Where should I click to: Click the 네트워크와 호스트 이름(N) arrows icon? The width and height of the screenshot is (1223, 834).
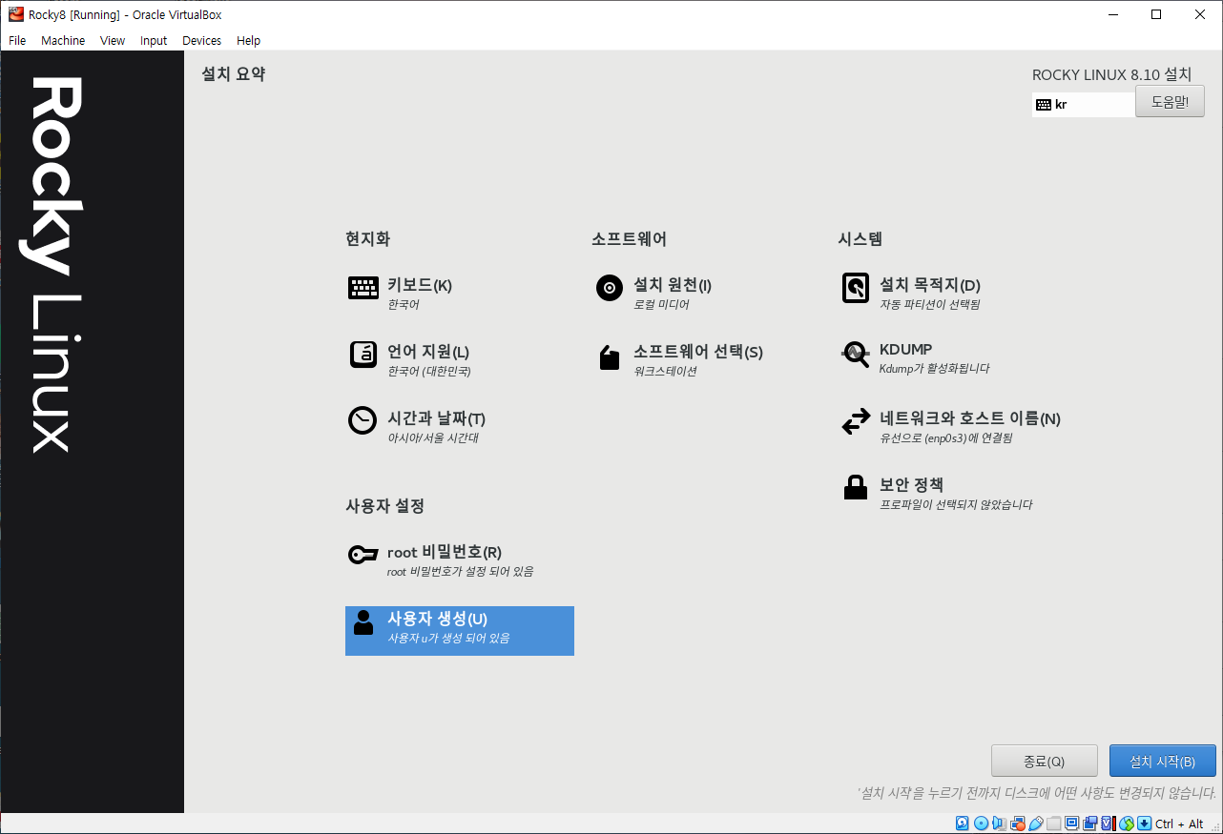point(856,421)
